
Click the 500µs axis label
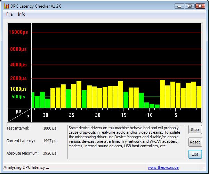18,97
